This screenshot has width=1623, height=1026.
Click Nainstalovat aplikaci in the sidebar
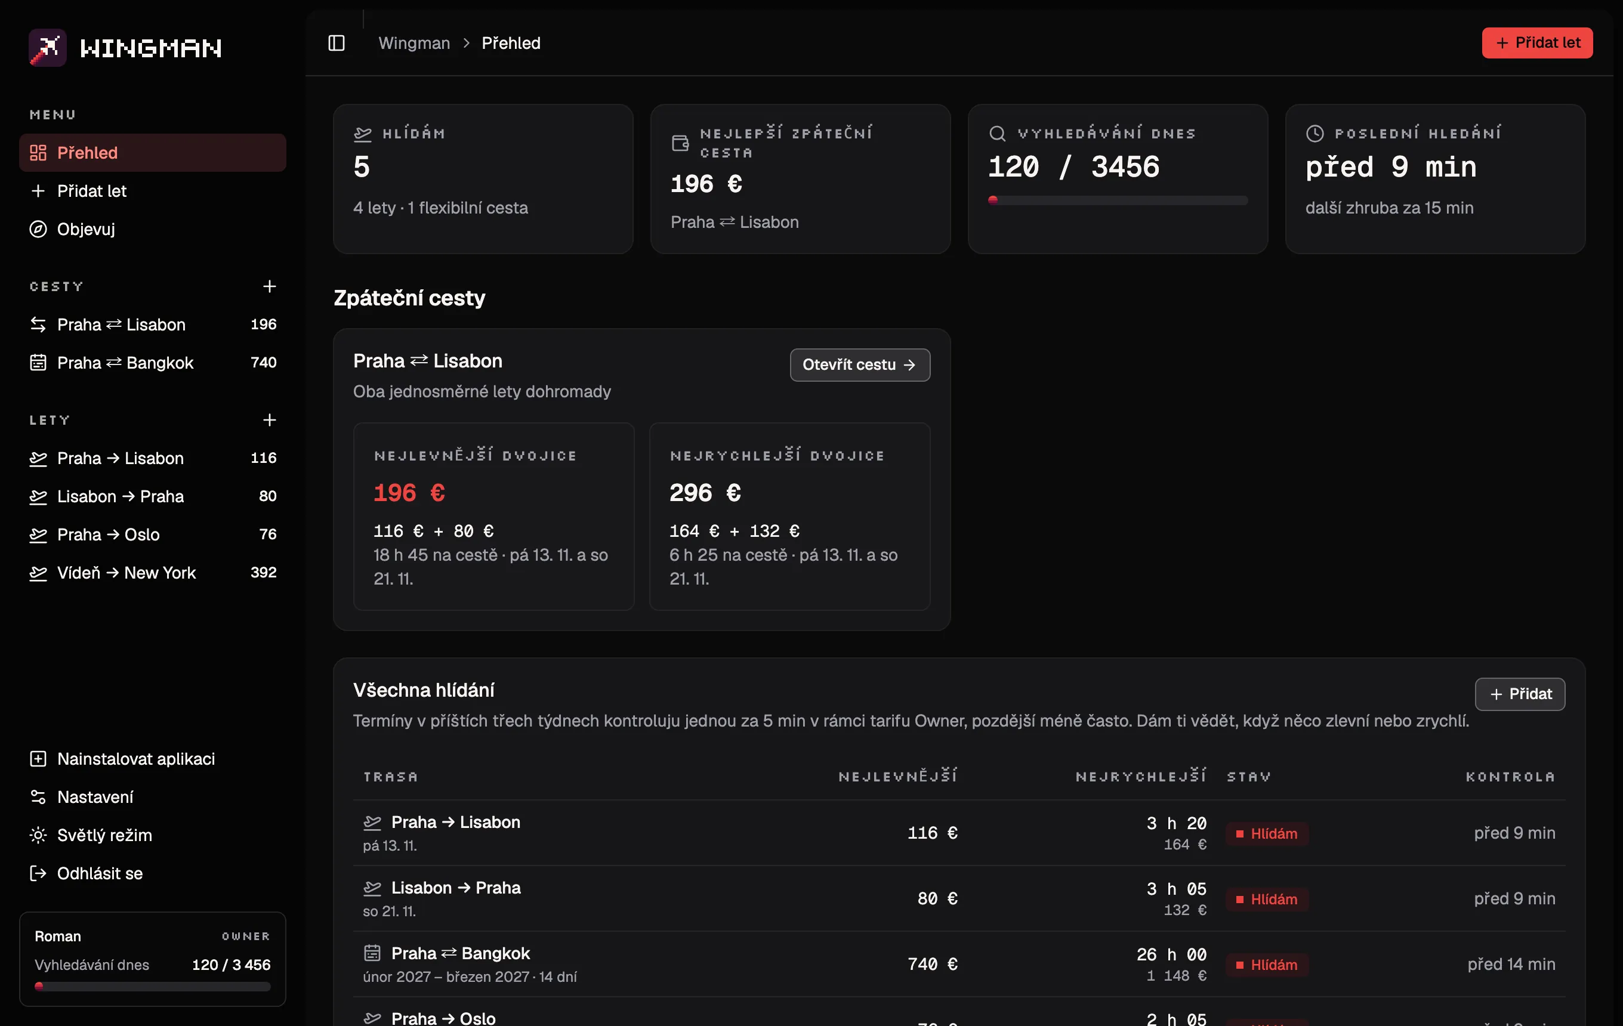(152, 759)
